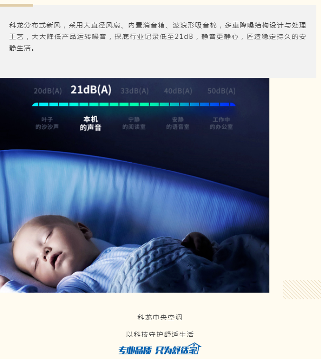Click the 安静的语音室 caption
Screen dimensions: 322x360
[178, 123]
